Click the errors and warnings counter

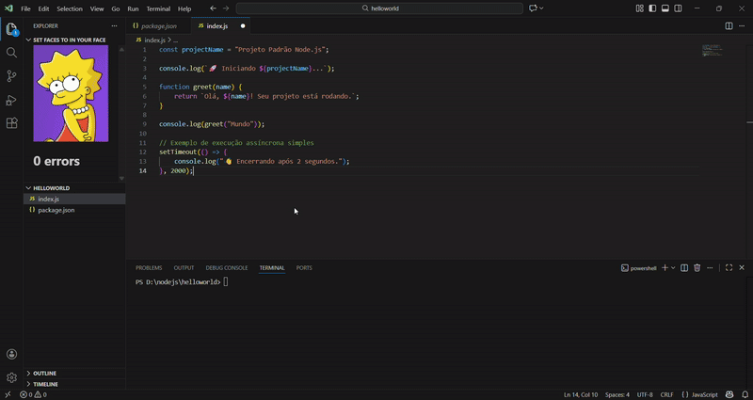pos(33,394)
